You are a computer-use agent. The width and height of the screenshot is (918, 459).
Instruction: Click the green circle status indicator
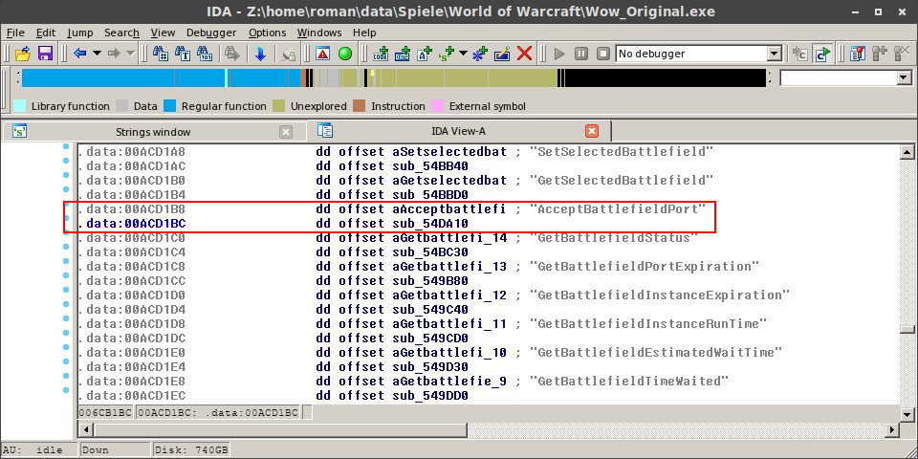click(x=345, y=54)
